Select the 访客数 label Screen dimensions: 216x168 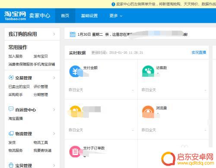coord(162,68)
